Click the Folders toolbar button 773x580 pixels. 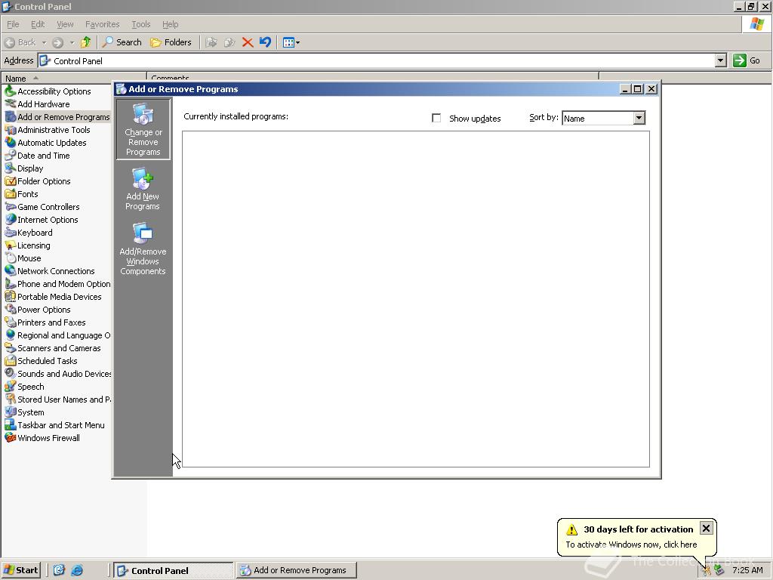(171, 42)
